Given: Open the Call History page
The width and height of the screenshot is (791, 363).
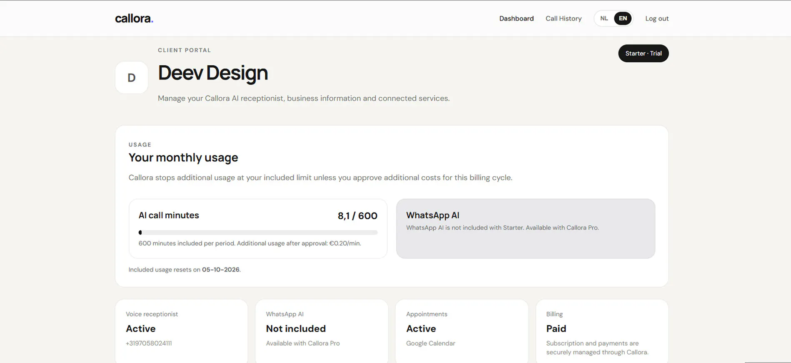Looking at the screenshot, I should click(x=564, y=18).
